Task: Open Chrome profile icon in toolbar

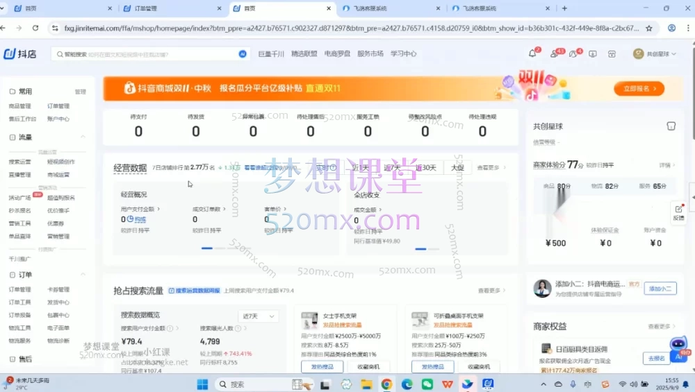Action: pyautogui.click(x=672, y=28)
